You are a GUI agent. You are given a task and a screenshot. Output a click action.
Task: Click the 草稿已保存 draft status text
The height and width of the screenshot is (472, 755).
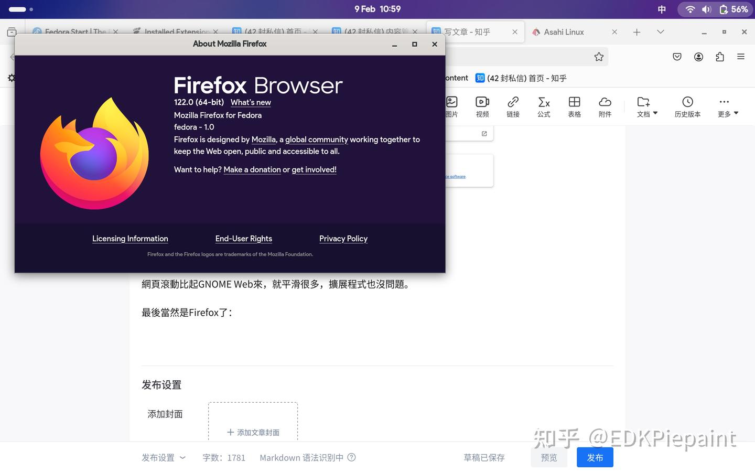click(484, 458)
